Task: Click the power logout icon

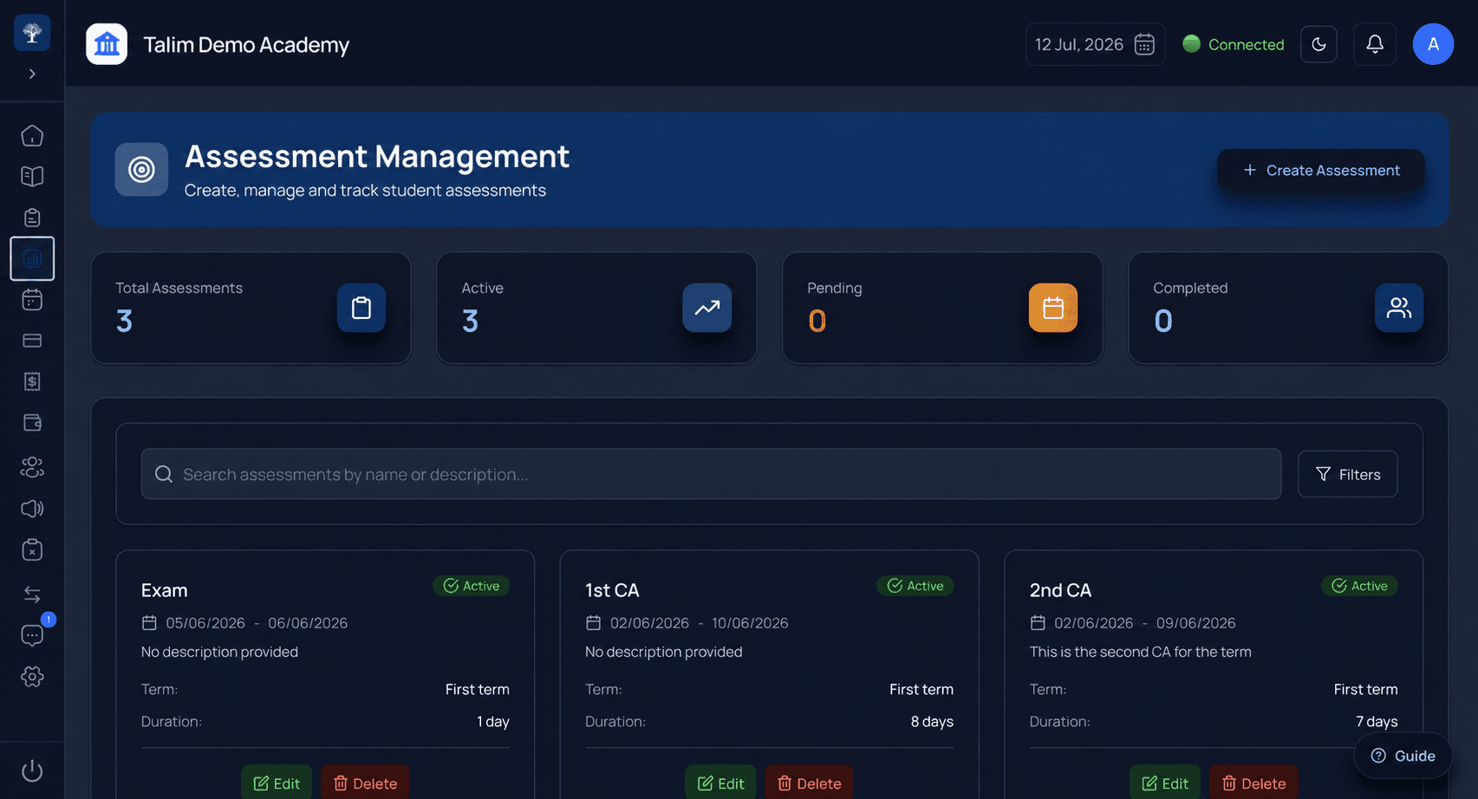Action: [32, 770]
